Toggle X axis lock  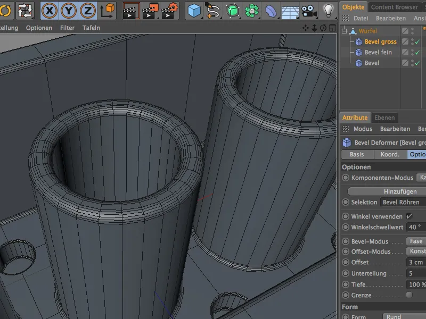[50, 11]
